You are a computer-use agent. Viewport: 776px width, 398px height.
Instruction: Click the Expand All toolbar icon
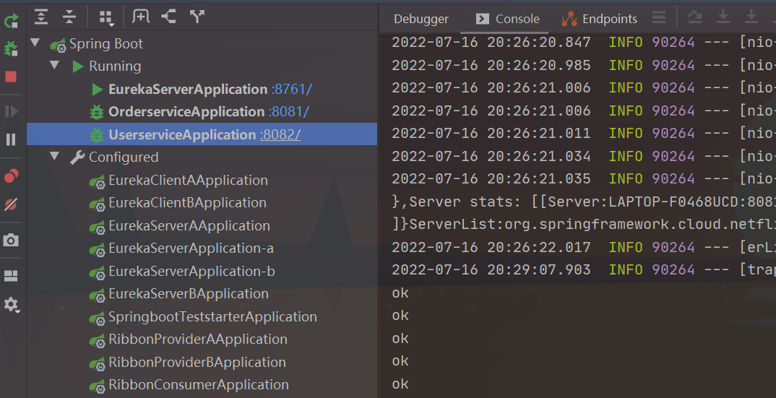(x=41, y=17)
